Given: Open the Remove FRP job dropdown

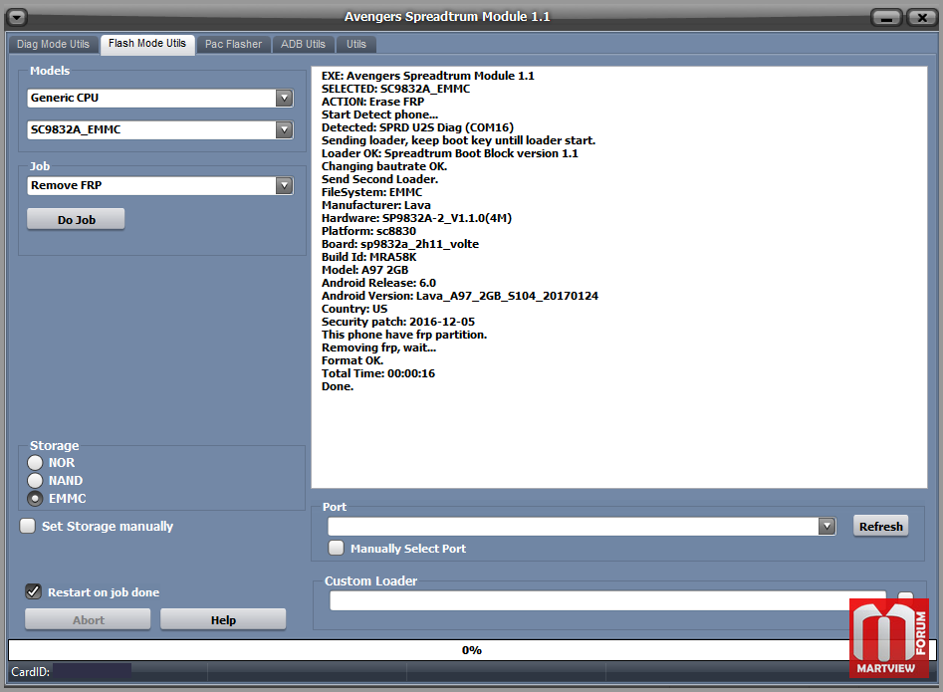Looking at the screenshot, I should pyautogui.click(x=284, y=186).
